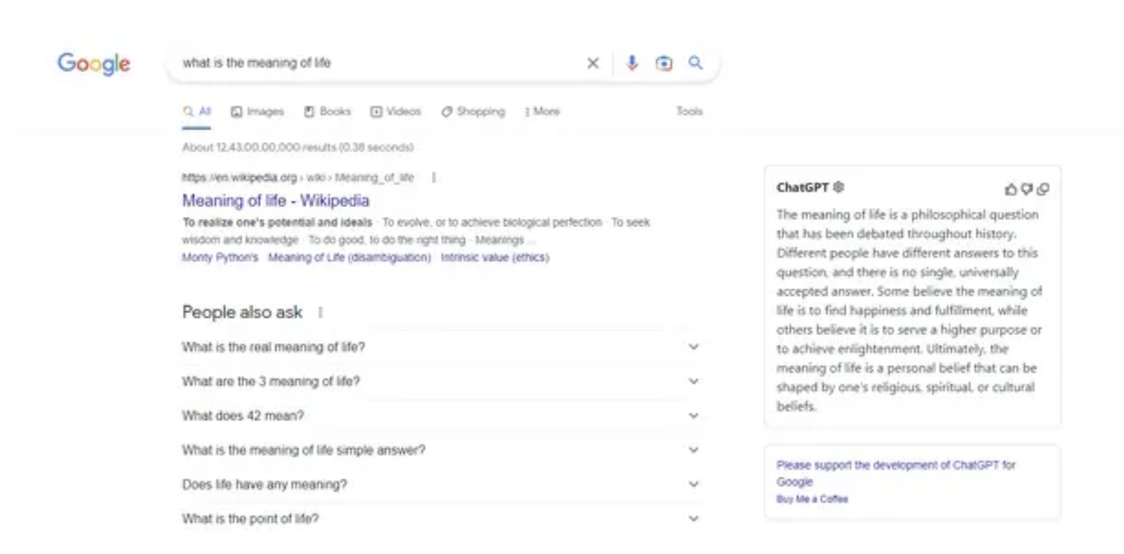Click the magnifying glass to search

click(x=695, y=63)
